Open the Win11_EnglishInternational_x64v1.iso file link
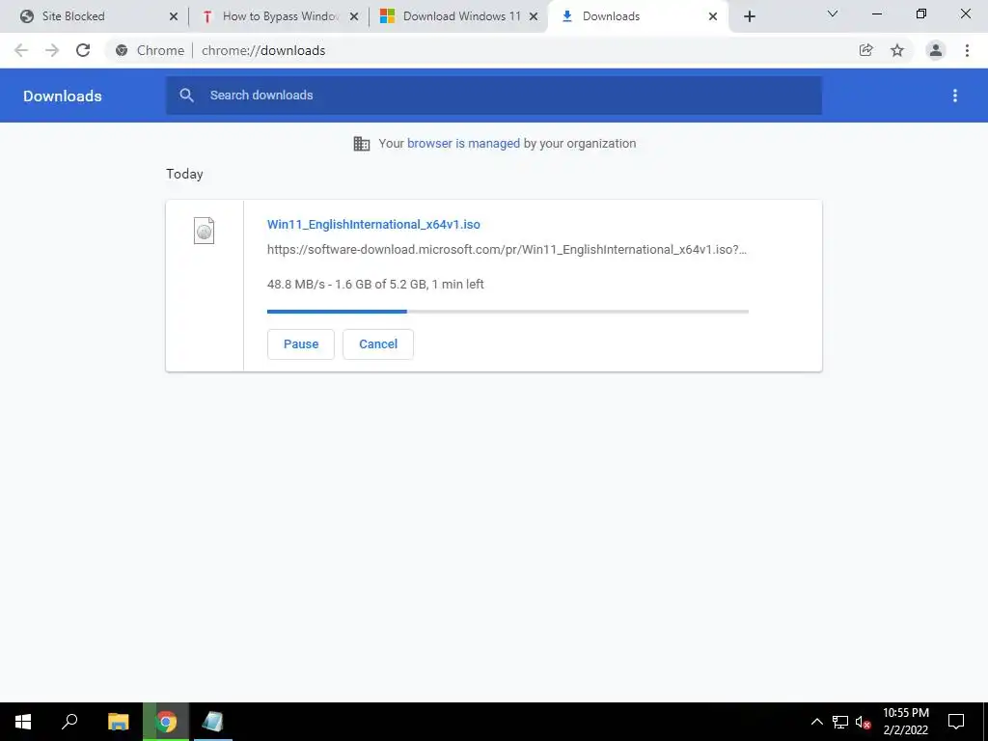988x741 pixels. tap(373, 224)
